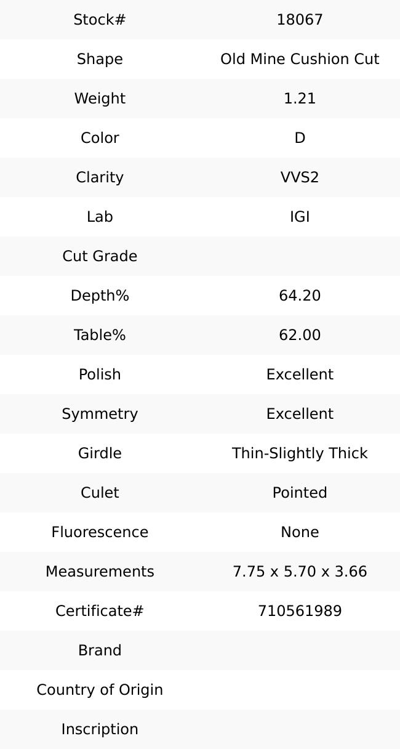The height and width of the screenshot is (749, 400).
Task: Select the IGI lab value
Action: pos(300,217)
